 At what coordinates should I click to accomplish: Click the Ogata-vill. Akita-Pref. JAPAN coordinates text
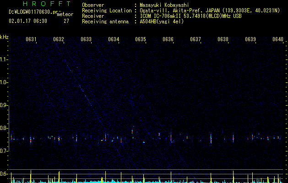pyautogui.click(x=210, y=11)
